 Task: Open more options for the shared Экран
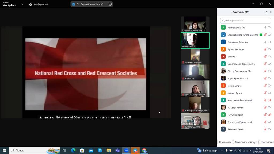110,4
